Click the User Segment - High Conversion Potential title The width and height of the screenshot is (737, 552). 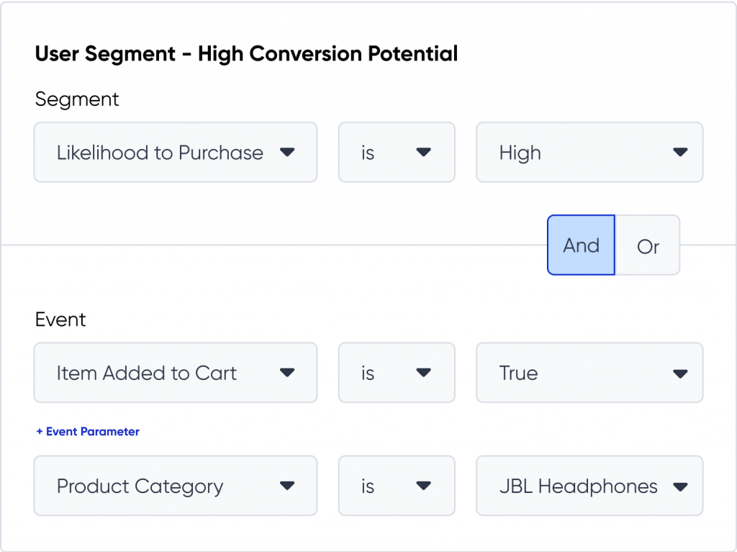click(246, 54)
